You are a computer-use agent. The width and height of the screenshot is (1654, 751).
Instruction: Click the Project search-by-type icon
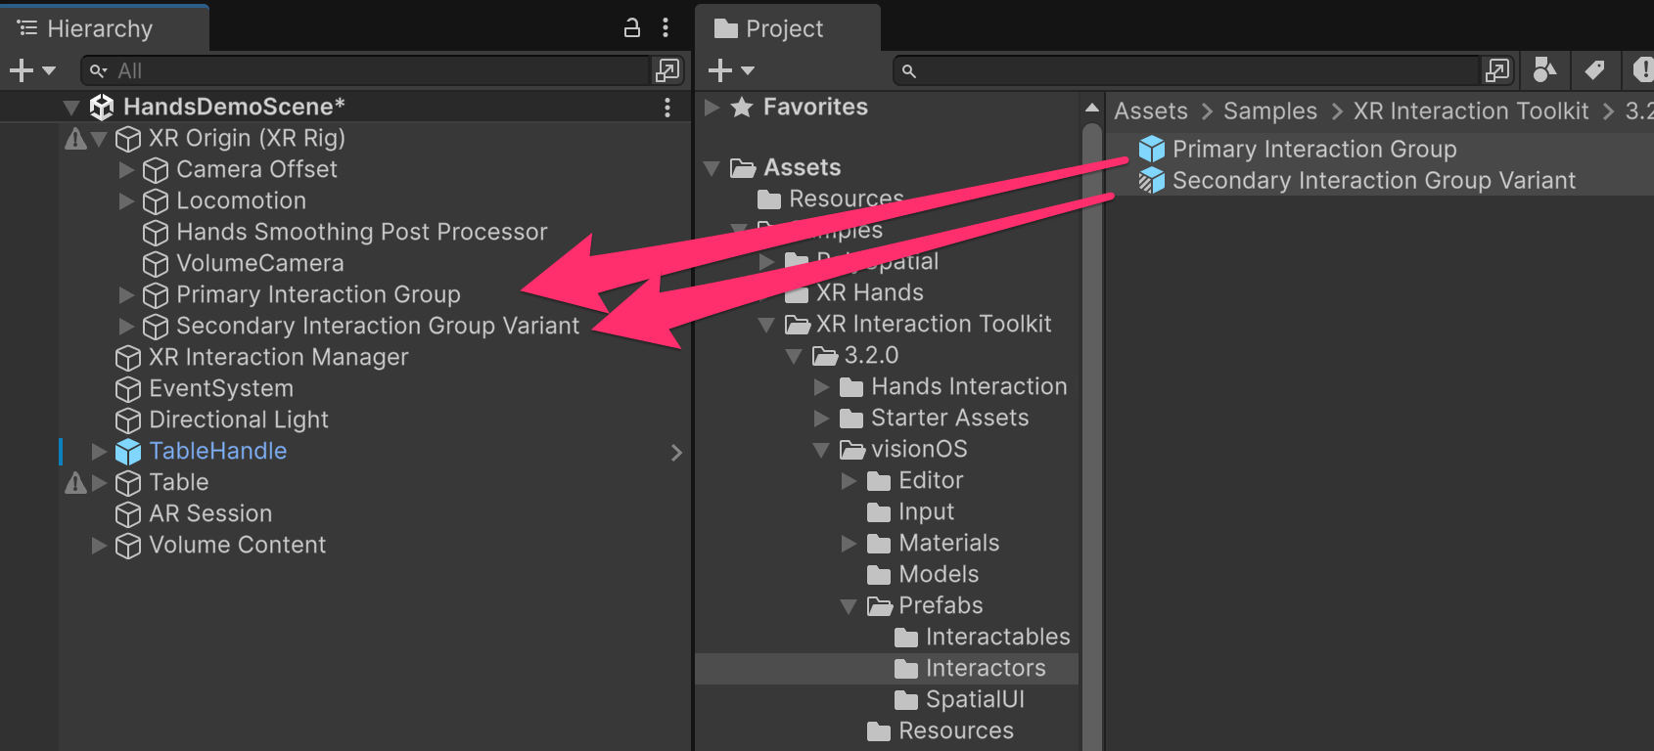[x=1544, y=70]
